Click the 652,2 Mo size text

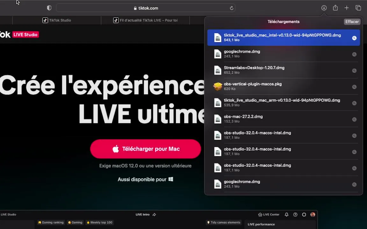[x=232, y=73]
